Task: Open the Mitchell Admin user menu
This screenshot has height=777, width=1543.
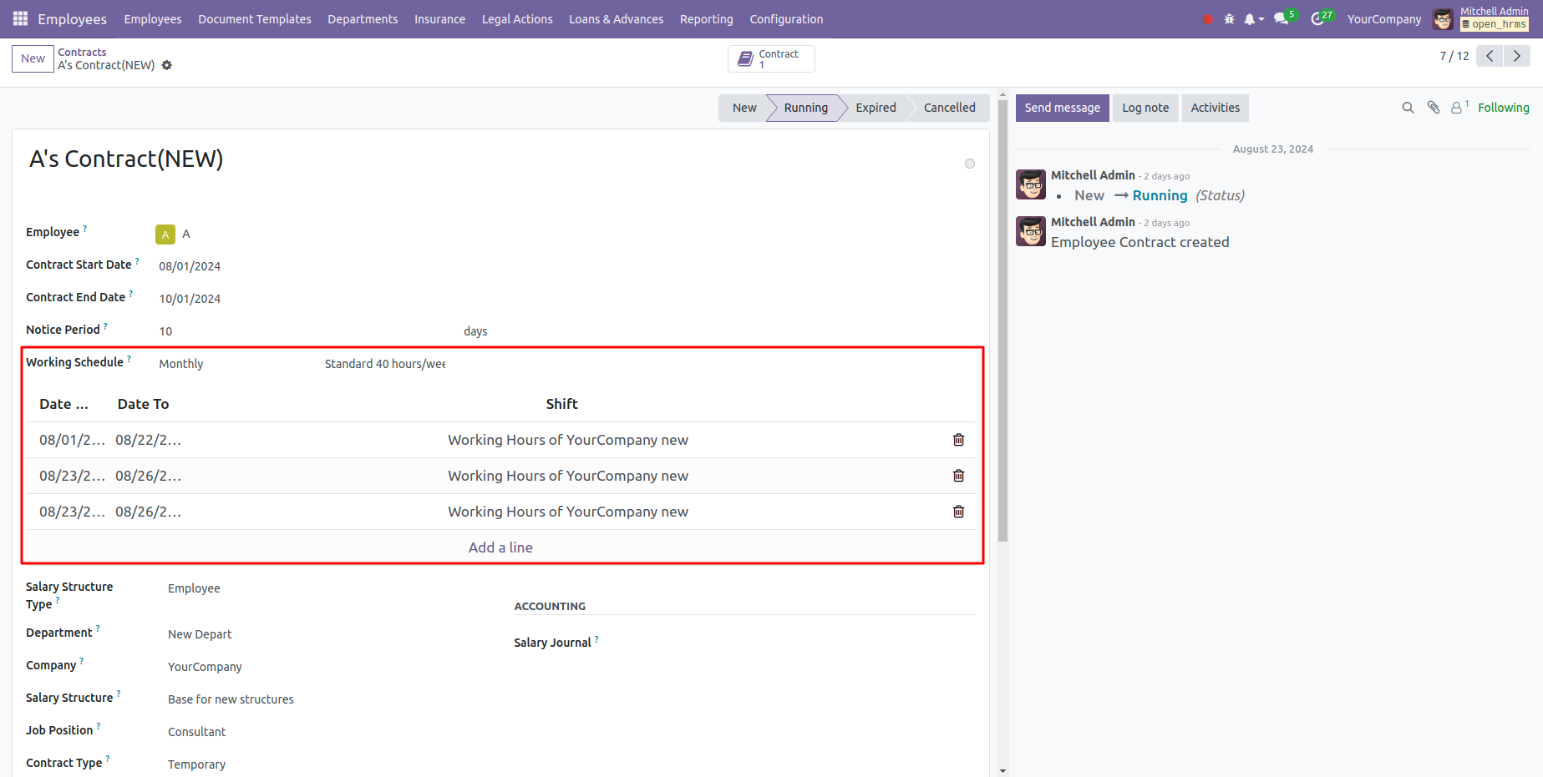Action: coord(1481,18)
